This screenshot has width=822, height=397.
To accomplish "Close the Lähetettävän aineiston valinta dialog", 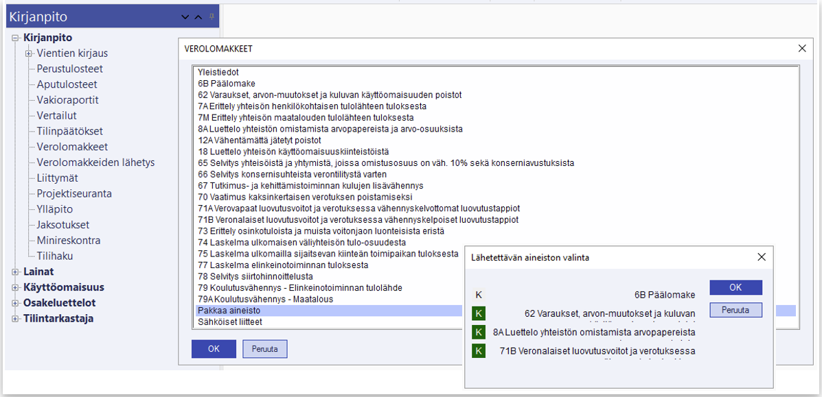I will [761, 257].
